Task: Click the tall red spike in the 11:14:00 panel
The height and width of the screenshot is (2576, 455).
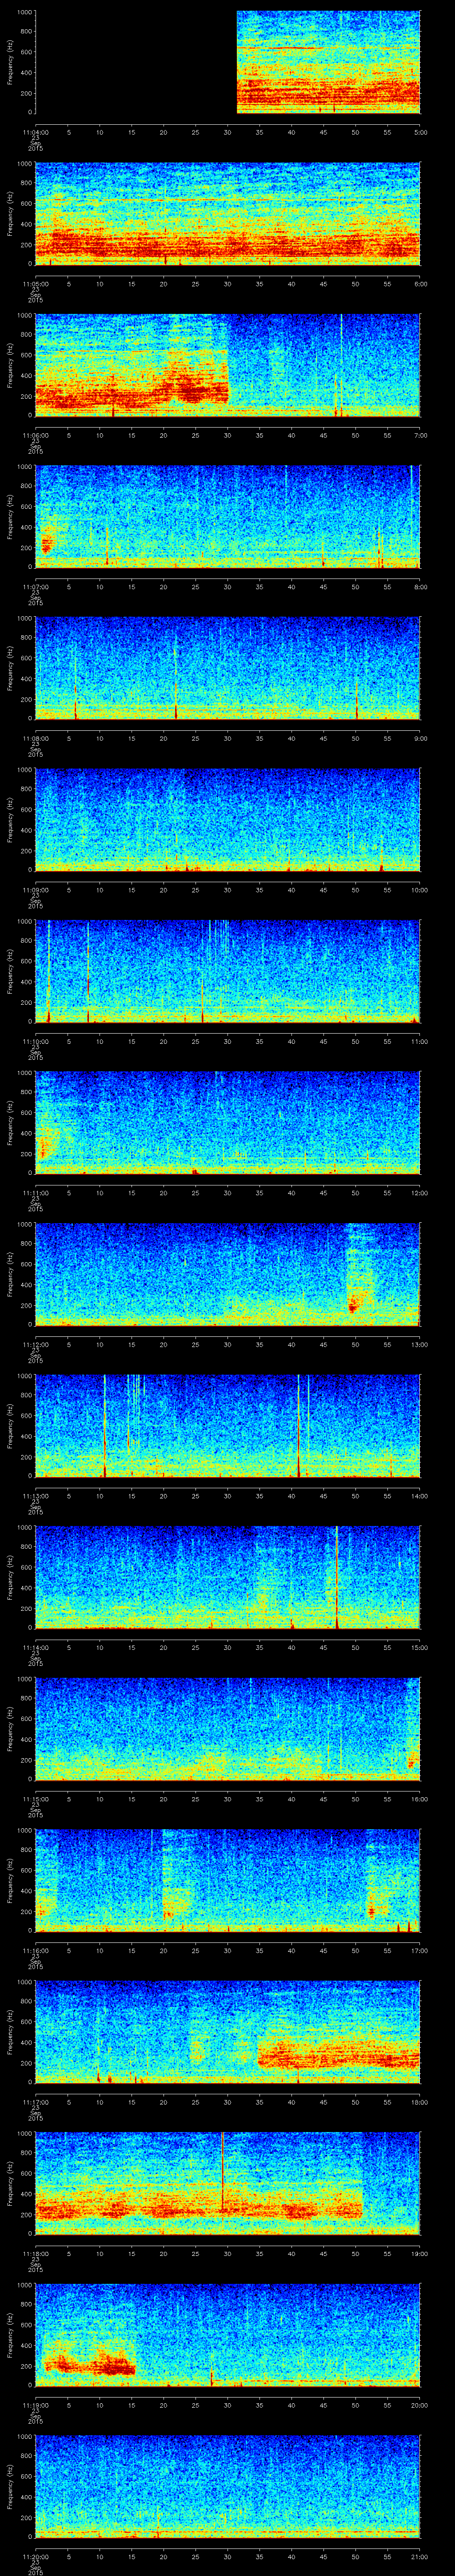Action: tap(337, 1577)
